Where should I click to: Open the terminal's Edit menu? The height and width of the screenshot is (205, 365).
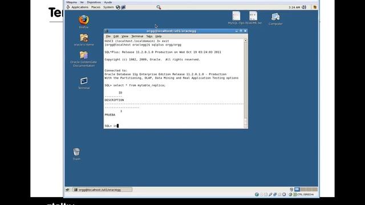pyautogui.click(x=116, y=36)
